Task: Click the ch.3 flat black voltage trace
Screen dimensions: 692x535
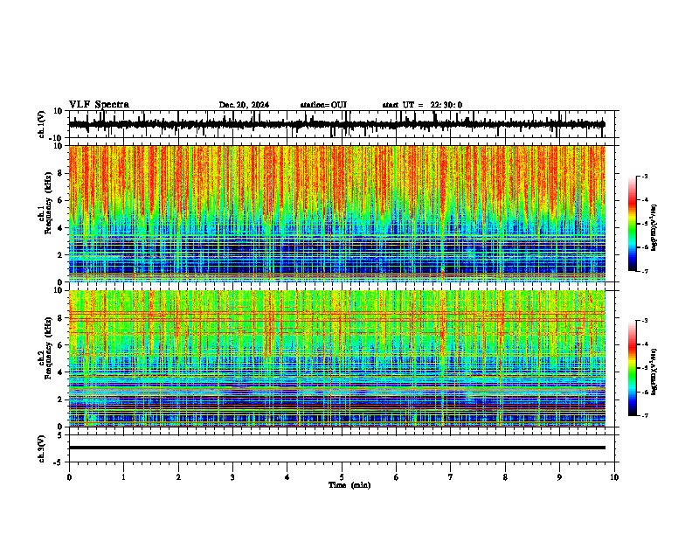Action: click(x=337, y=448)
